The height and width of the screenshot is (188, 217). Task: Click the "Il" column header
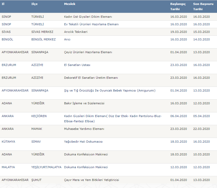point(3,4)
